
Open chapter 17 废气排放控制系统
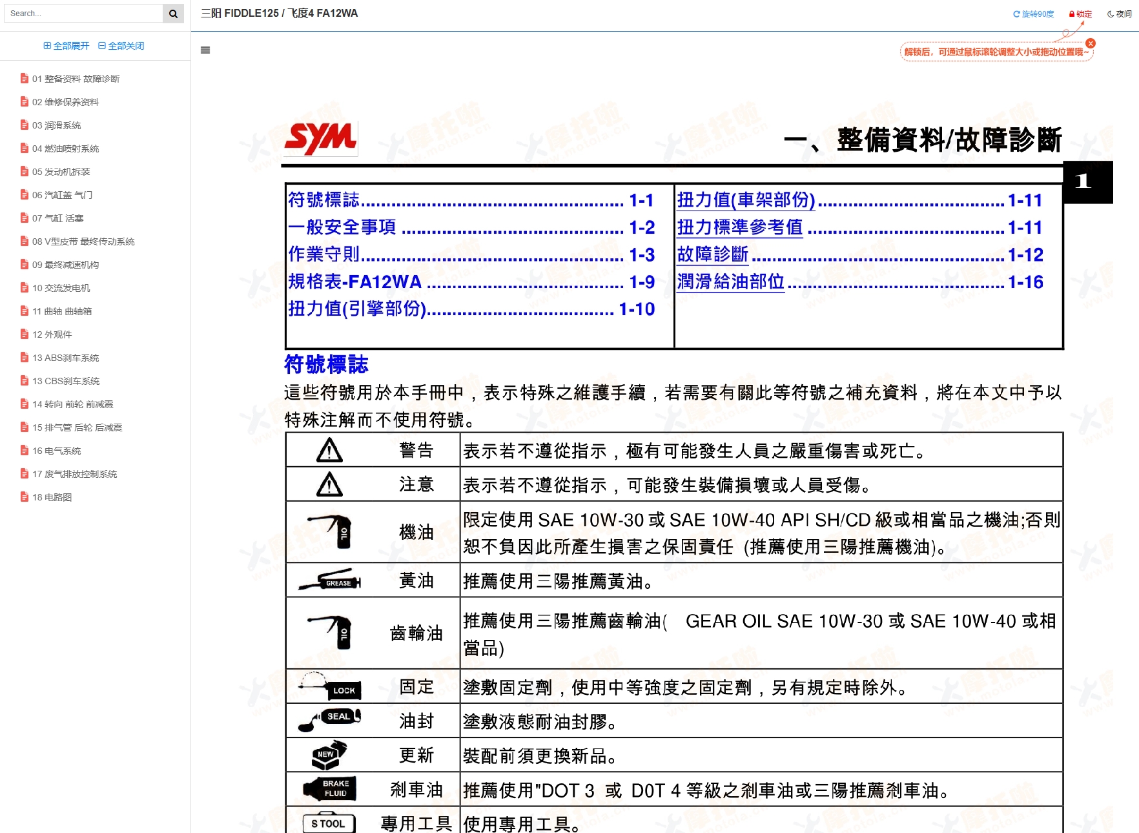point(68,474)
